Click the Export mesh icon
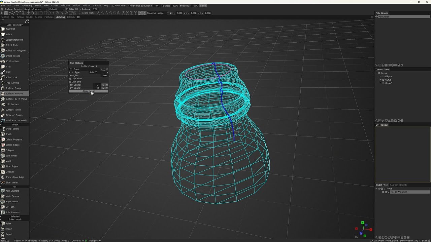Image resolution: width=431 pixels, height=242 pixels. point(3,234)
